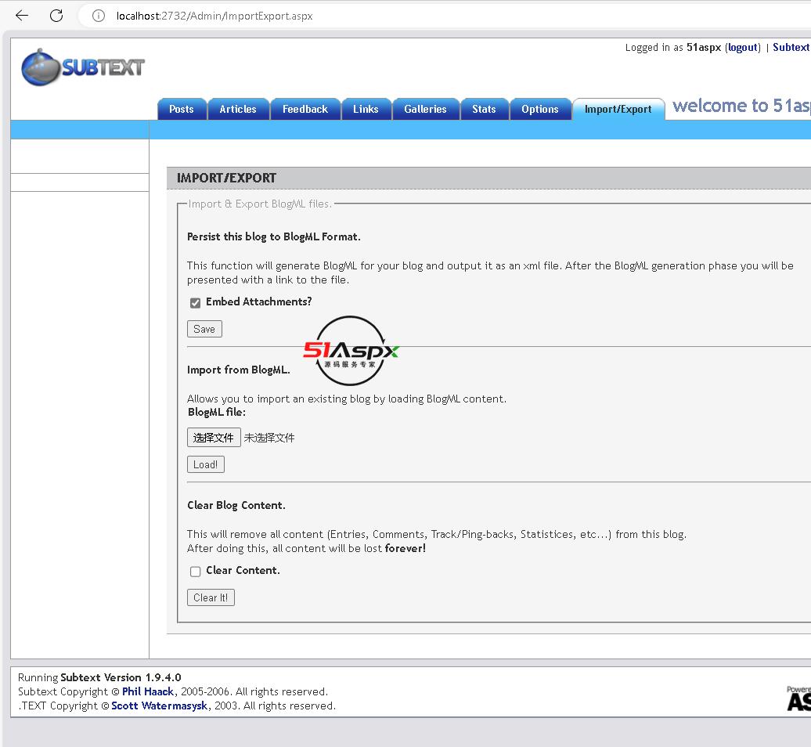Go to the Links tab
The image size is (811, 747).
[366, 110]
